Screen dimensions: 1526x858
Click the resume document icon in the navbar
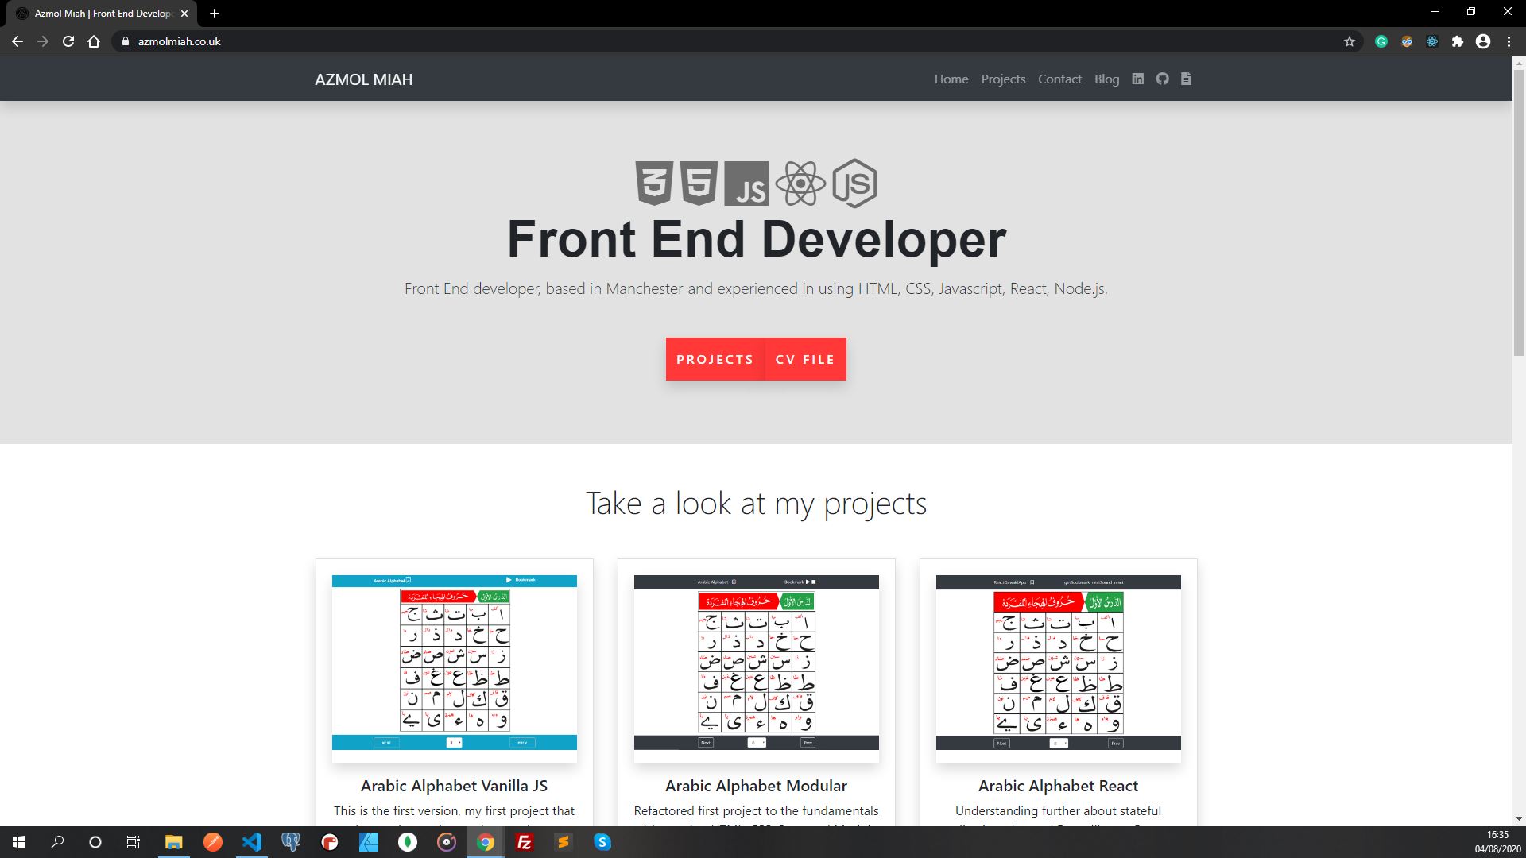[1186, 79]
